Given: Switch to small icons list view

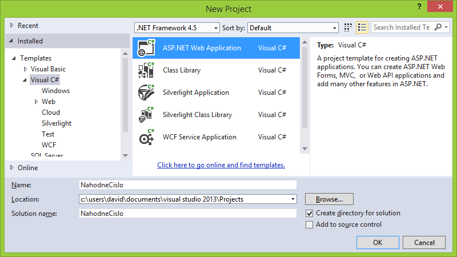Looking at the screenshot, I should tap(362, 27).
